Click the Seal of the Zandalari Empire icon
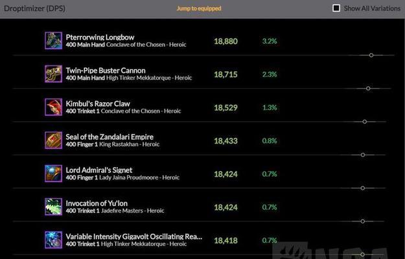Viewport: 405px width, 259px height. click(54, 141)
